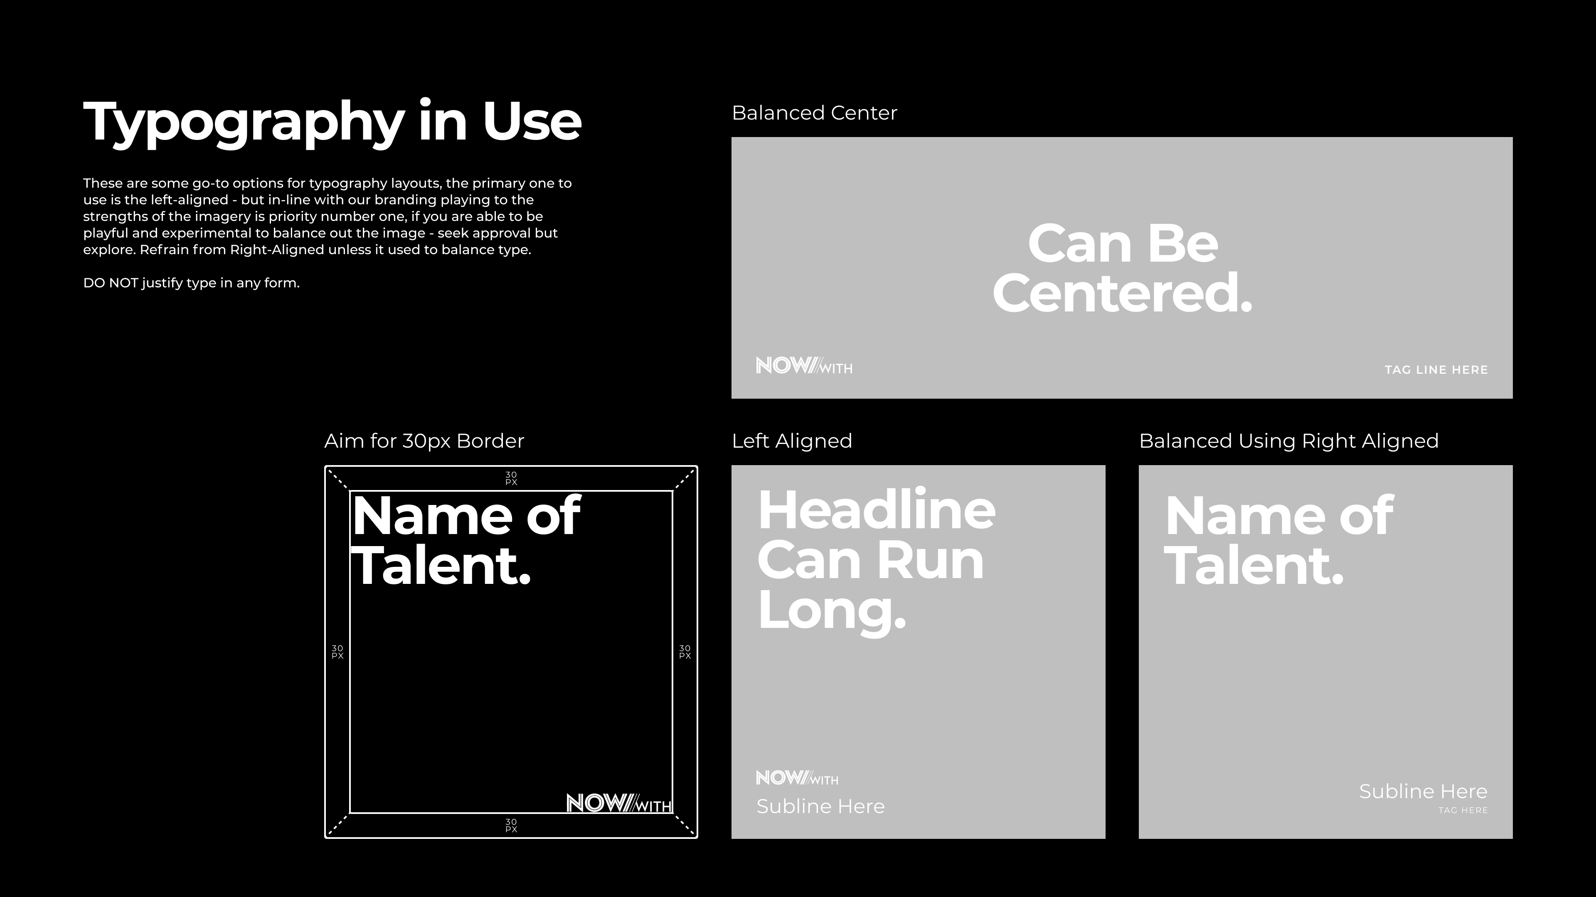Click the 'TAG HERE' text
The image size is (1596, 897).
1463,810
